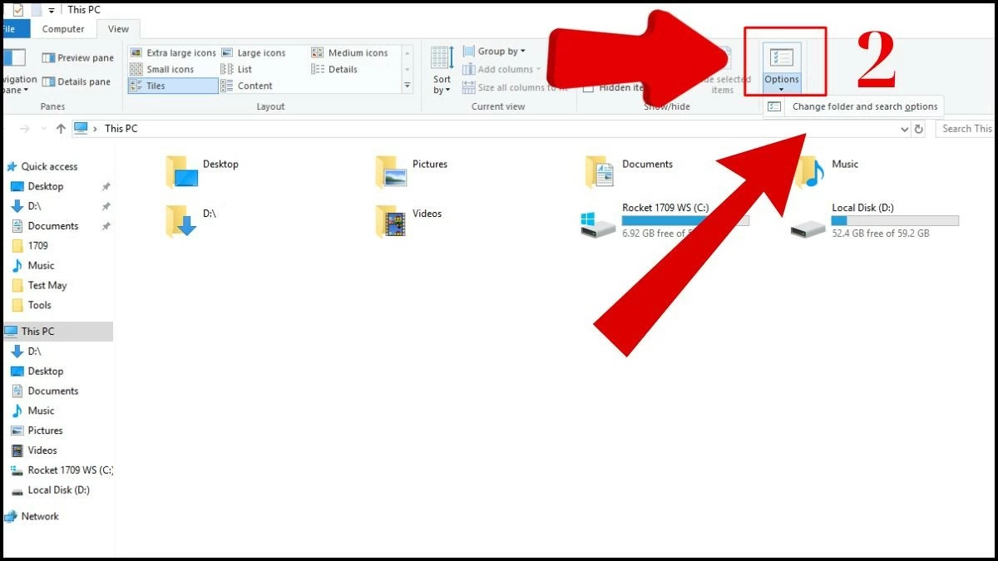The width and height of the screenshot is (998, 561).
Task: Click the Local Disk (D:) capacity bar
Action: 894,219
